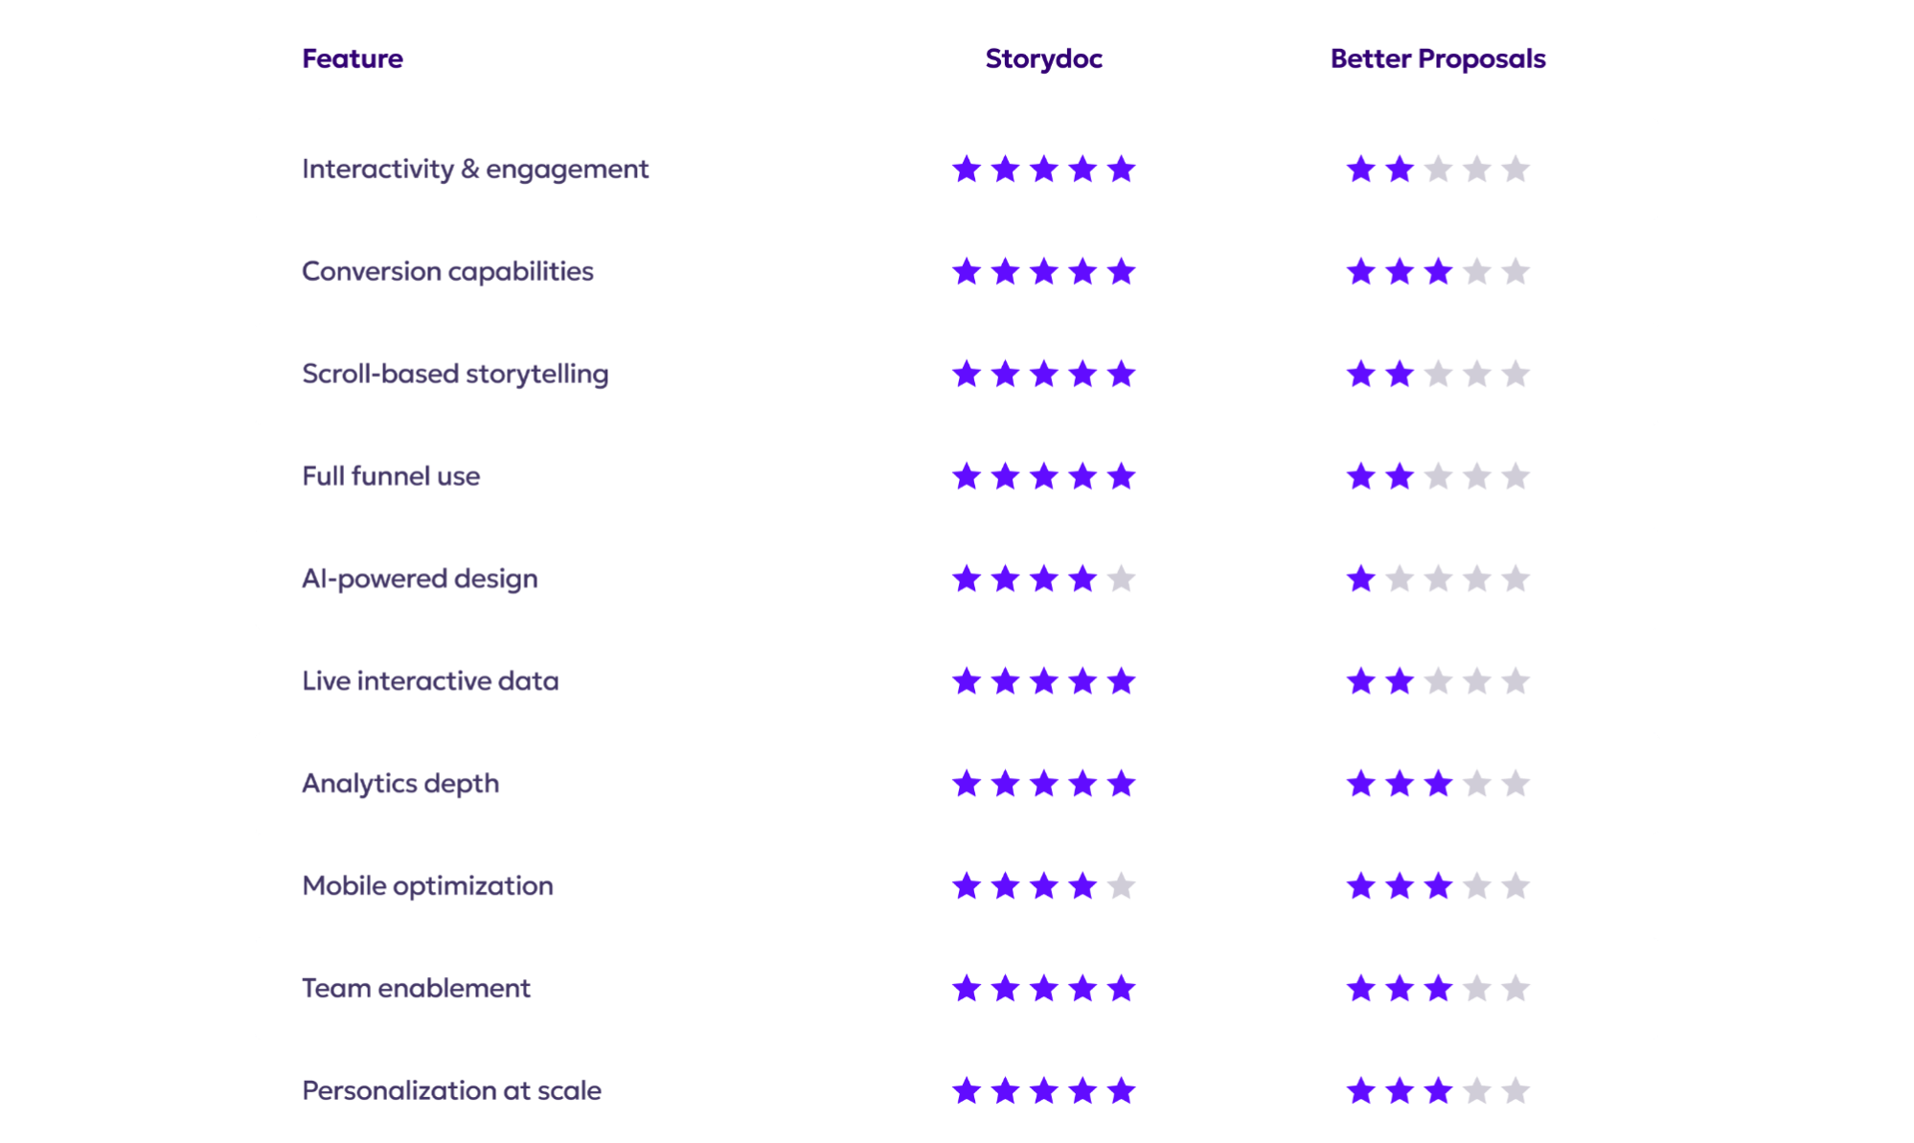Click the Analytics depth row label
The height and width of the screenshot is (1143, 1914).
[x=400, y=784]
